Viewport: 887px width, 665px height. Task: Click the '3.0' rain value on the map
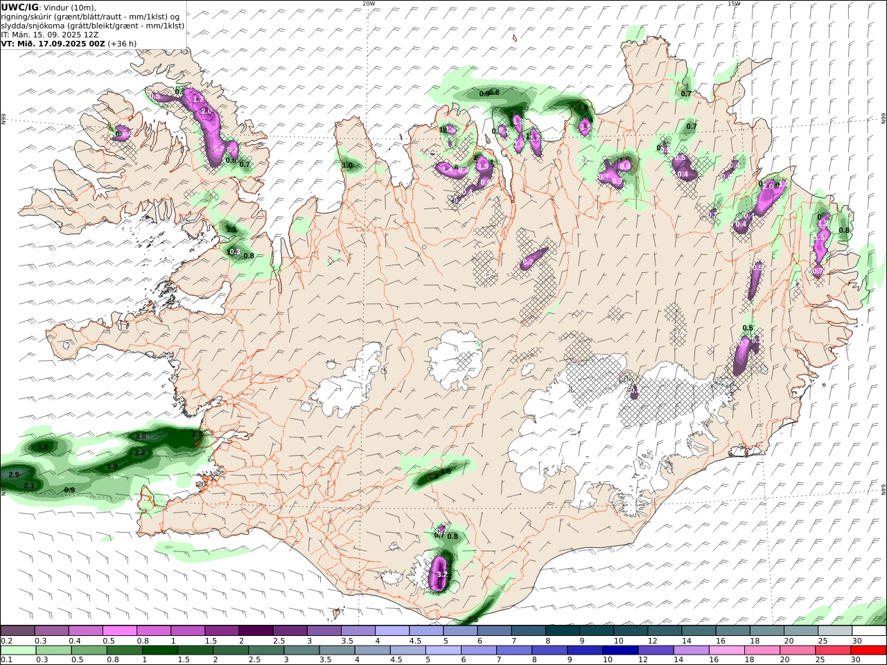141,436
